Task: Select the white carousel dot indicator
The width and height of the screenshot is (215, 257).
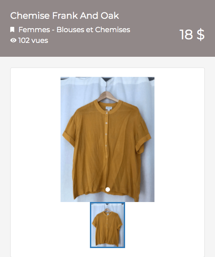Action: click(108, 190)
